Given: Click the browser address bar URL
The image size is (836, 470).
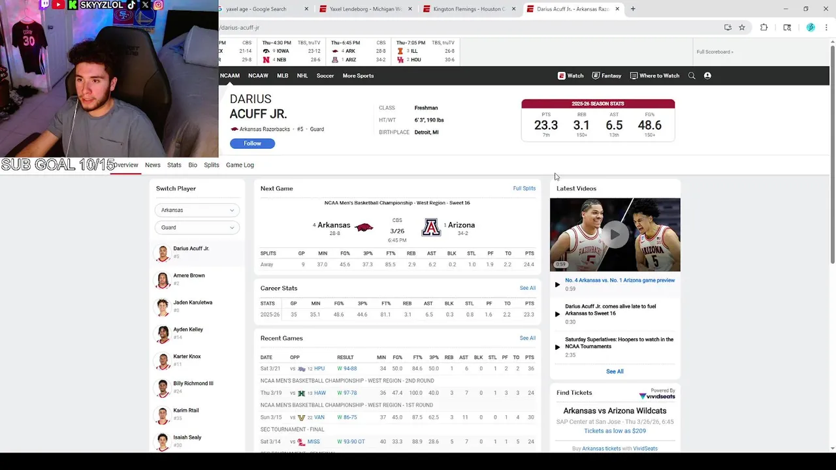Looking at the screenshot, I should point(239,27).
